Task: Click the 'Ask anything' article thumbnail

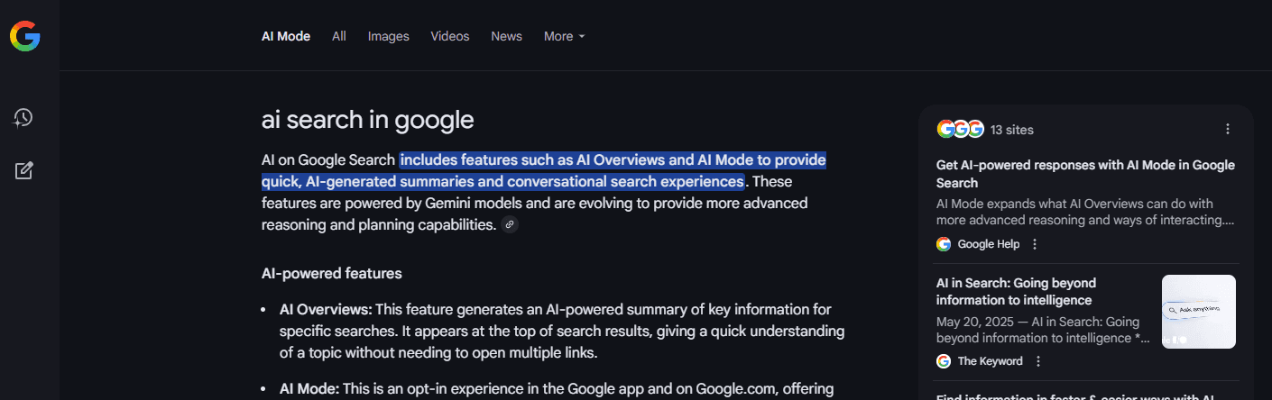Action: (1198, 311)
